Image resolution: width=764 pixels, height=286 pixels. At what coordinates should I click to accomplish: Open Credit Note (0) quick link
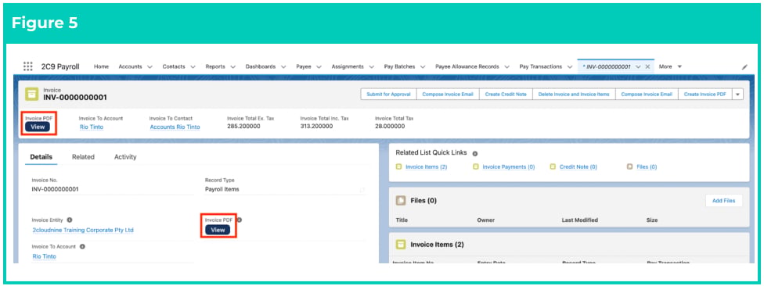(578, 167)
